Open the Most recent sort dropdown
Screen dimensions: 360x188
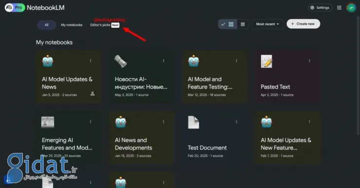pos(268,24)
